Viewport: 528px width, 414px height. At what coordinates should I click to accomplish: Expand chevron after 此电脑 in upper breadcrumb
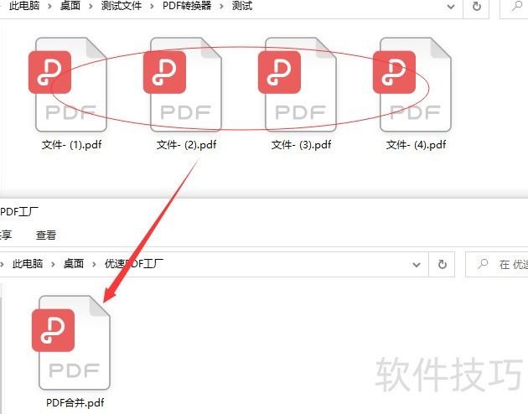tap(49, 6)
